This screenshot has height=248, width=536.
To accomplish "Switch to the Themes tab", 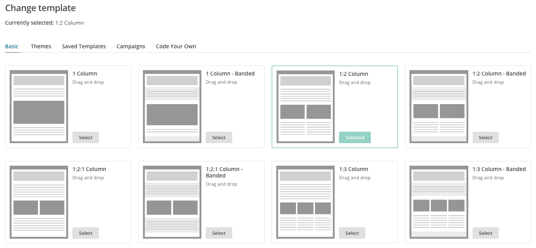I will coord(41,47).
